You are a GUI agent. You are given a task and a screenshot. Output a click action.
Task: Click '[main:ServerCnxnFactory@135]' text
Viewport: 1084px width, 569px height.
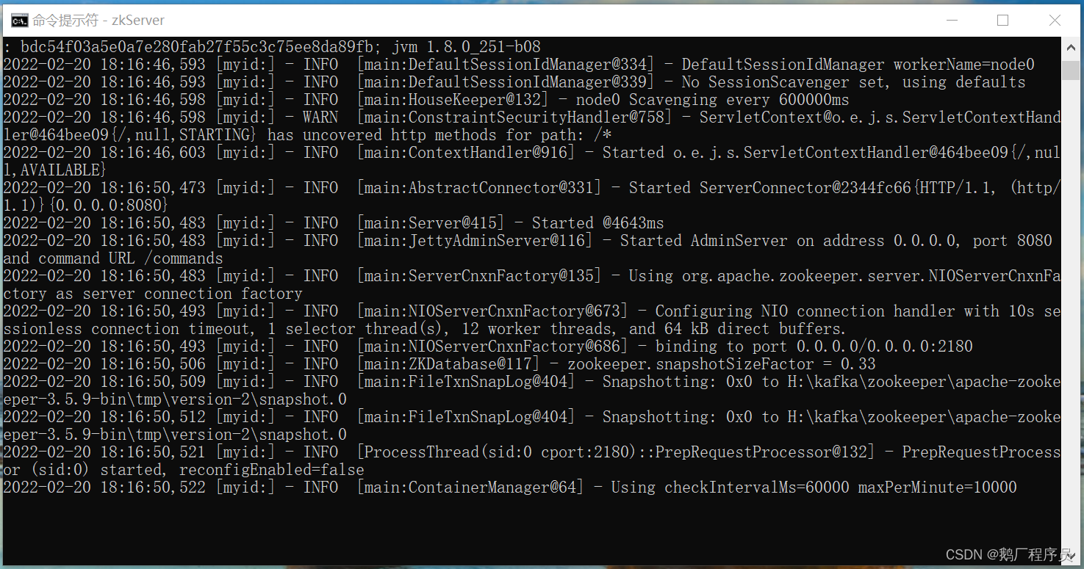tap(479, 276)
